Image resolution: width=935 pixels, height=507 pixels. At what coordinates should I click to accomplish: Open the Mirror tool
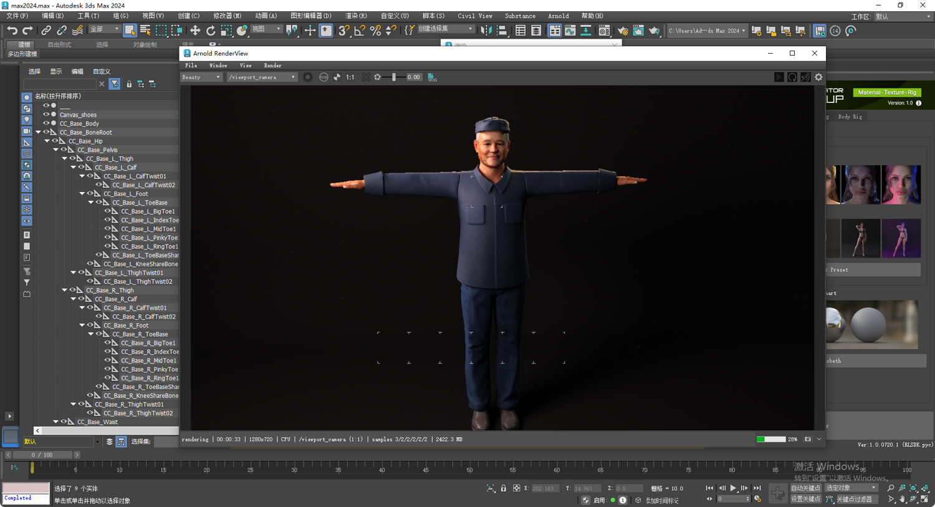click(x=486, y=31)
